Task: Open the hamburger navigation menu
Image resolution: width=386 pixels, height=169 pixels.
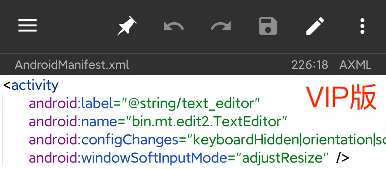Action: (x=28, y=26)
